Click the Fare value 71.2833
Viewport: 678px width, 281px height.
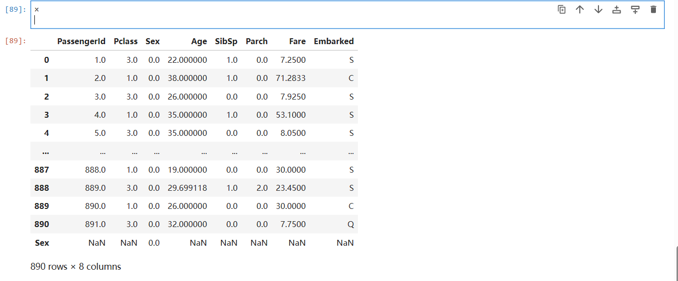[291, 78]
